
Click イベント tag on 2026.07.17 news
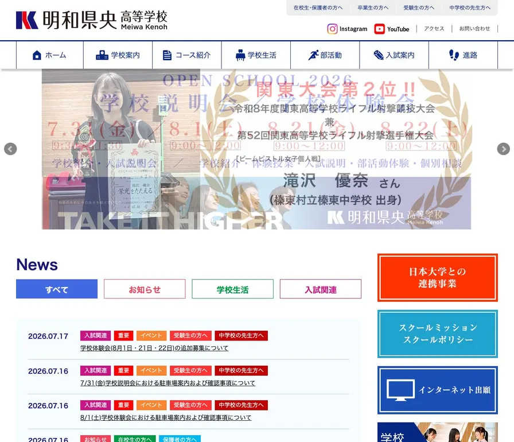coord(151,335)
